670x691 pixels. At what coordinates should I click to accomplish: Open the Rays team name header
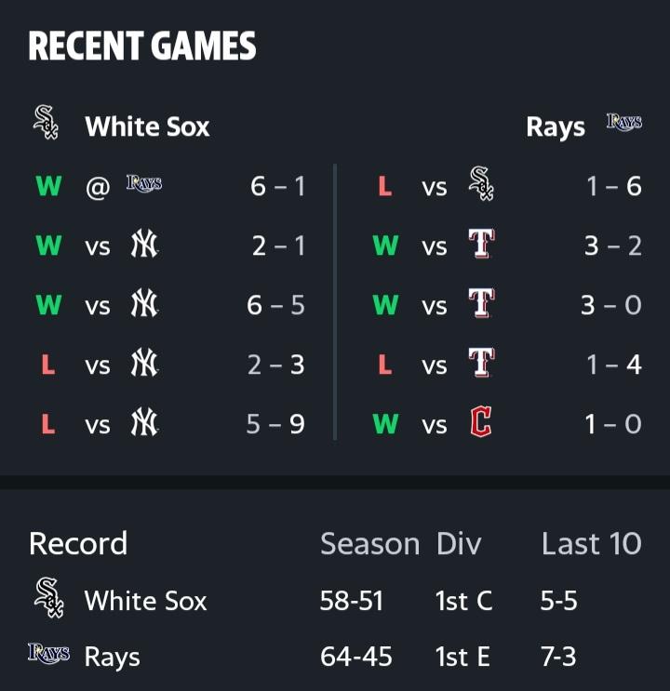pos(556,127)
